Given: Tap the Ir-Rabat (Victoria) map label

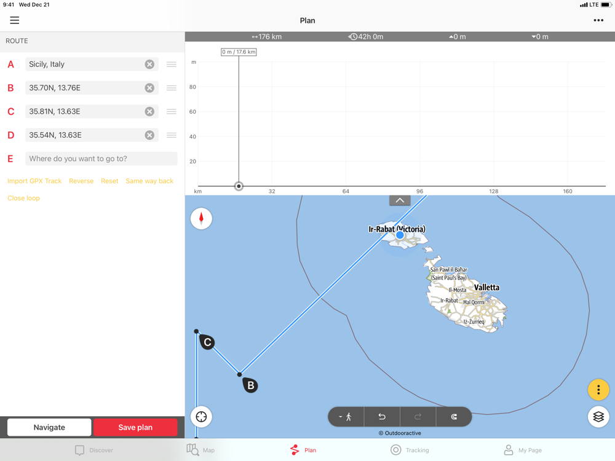Looking at the screenshot, I should (397, 229).
